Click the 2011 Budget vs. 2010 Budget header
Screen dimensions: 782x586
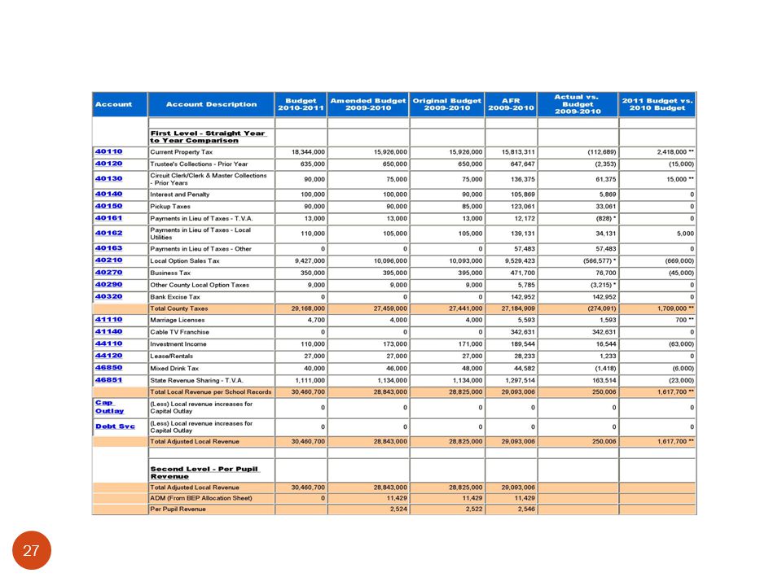(657, 104)
